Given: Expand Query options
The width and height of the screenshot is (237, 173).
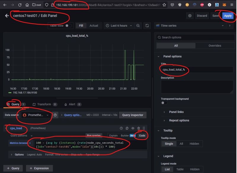Looking at the screenshot, I should 71,115.
